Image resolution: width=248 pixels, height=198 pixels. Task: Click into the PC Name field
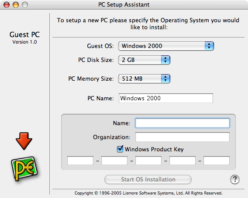point(166,98)
